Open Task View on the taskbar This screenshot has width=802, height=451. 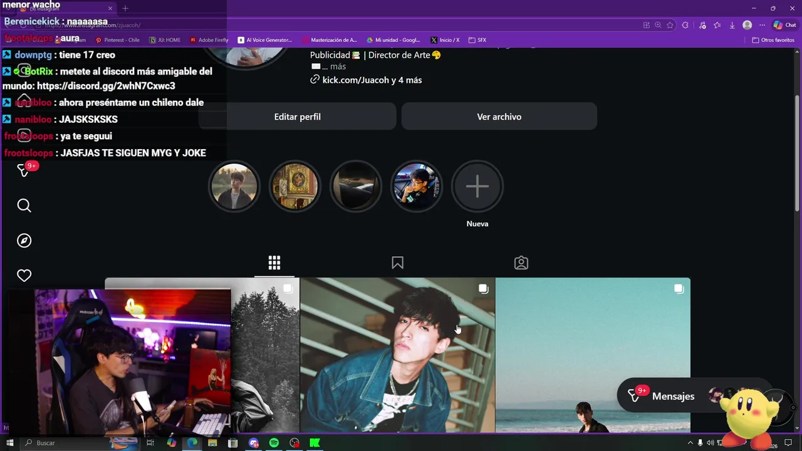(x=150, y=443)
